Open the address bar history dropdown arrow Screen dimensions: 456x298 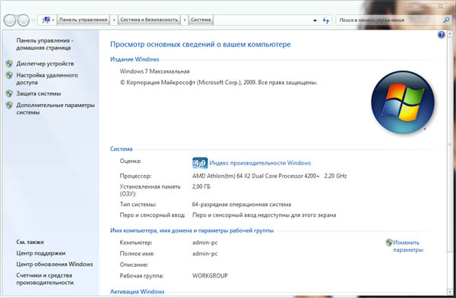(x=315, y=20)
